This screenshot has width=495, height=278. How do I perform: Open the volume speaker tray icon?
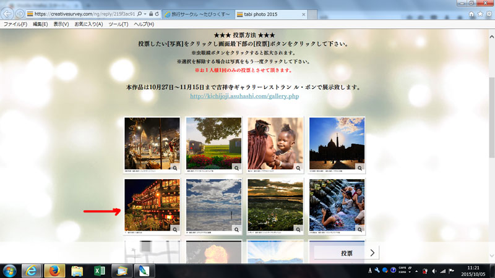[434, 271]
